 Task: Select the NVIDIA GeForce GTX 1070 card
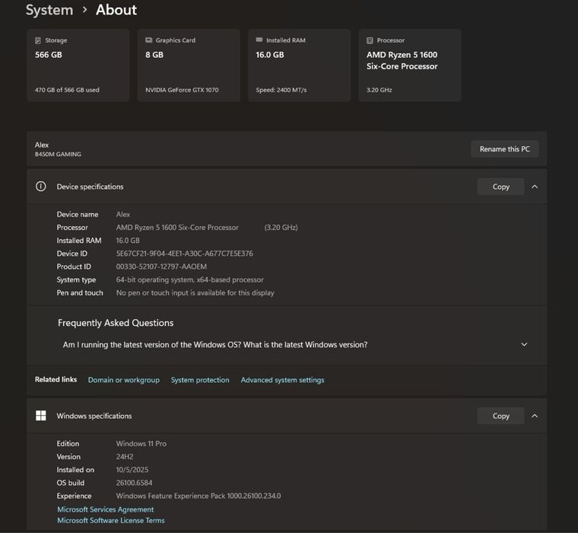[x=189, y=65]
